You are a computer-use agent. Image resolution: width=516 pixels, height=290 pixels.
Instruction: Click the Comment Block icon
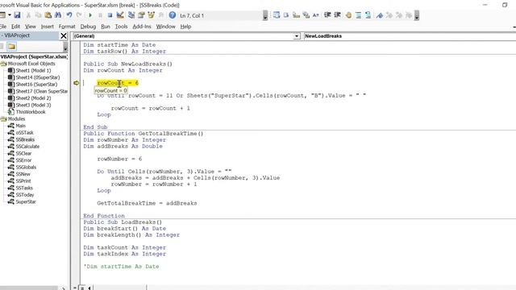click(358, 15)
